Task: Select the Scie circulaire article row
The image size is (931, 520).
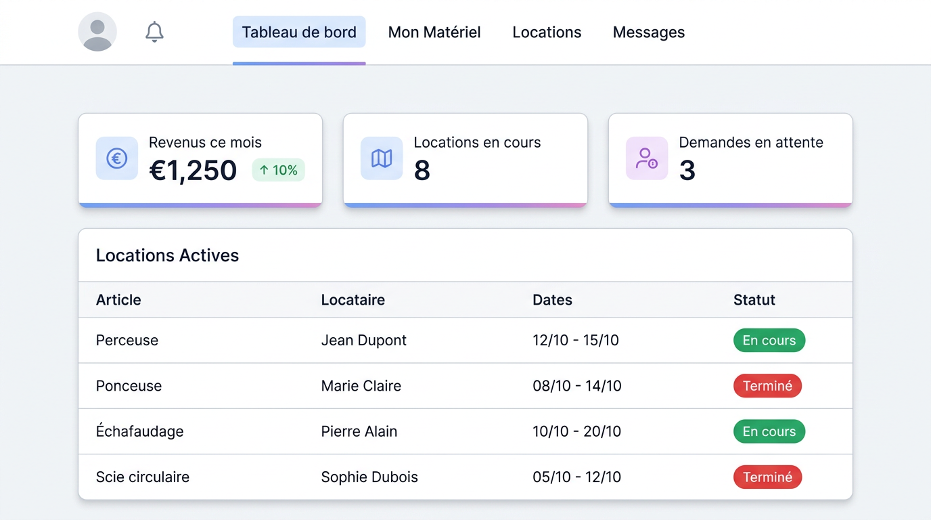Action: click(465, 477)
